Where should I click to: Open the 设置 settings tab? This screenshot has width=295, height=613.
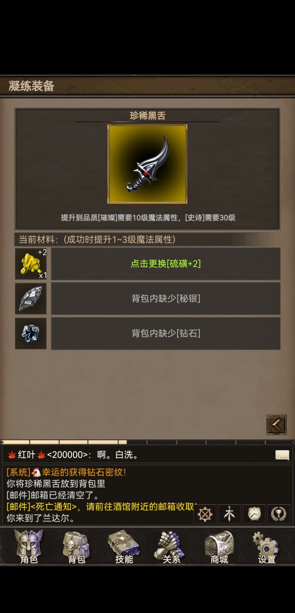(266, 547)
